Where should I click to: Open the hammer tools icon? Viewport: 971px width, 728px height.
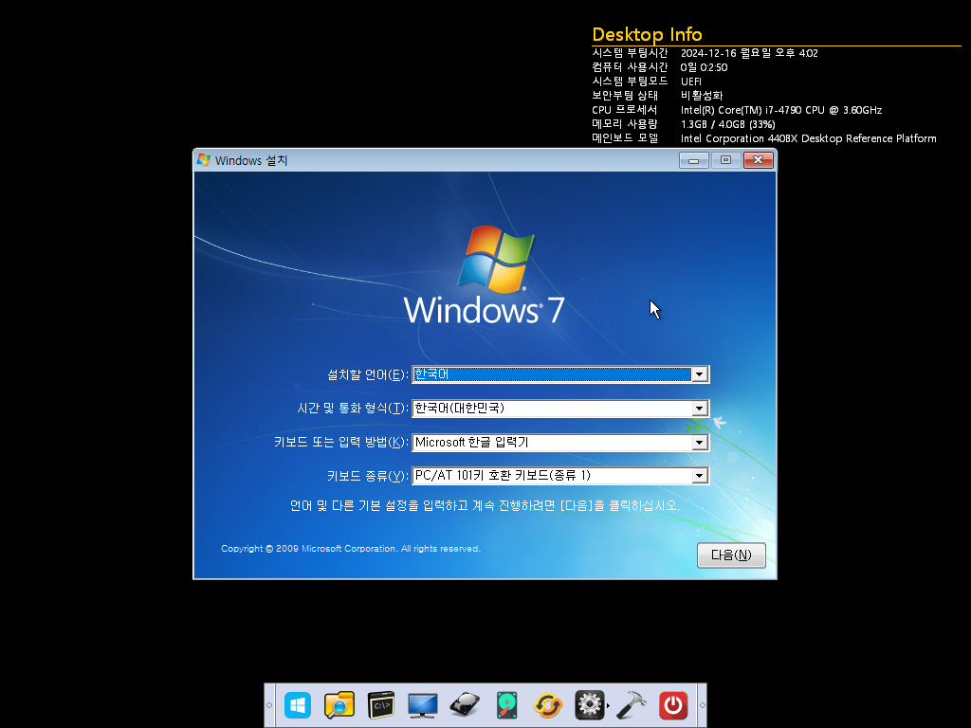632,705
